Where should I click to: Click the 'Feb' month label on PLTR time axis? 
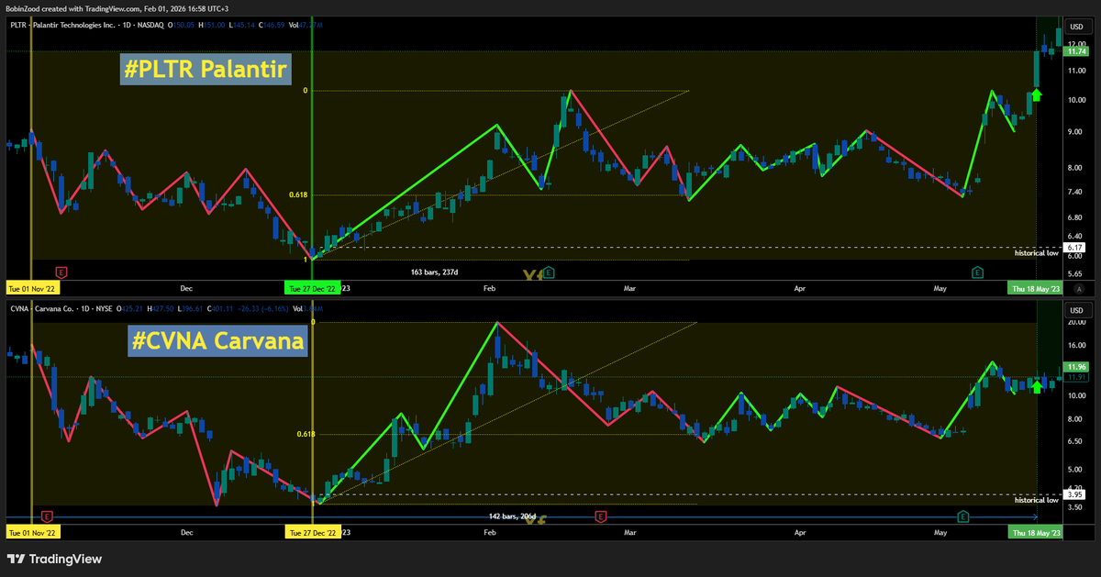(489, 287)
